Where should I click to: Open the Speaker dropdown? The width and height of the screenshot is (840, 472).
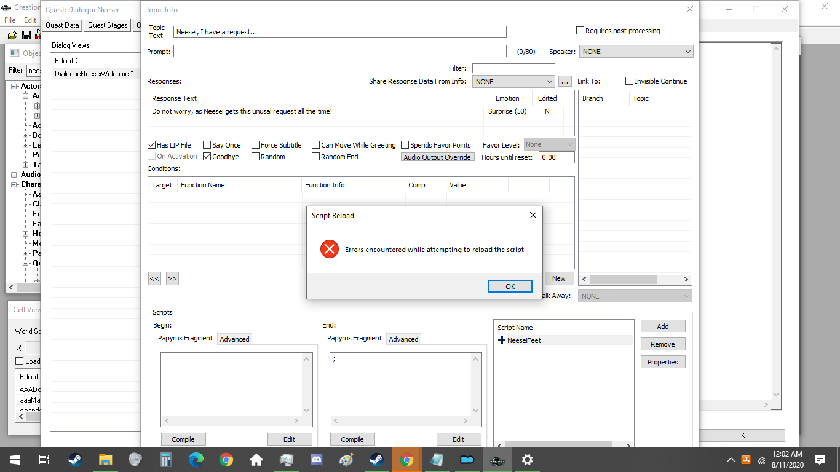click(636, 52)
